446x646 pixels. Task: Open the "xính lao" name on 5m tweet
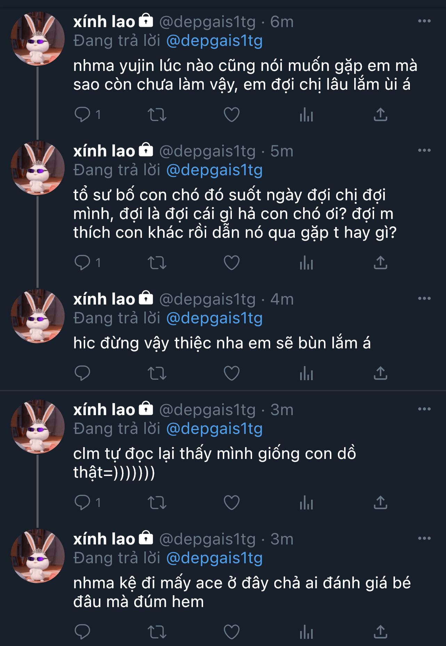(104, 151)
